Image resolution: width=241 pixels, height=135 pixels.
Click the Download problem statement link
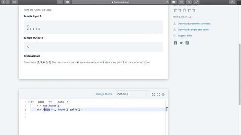194,24
